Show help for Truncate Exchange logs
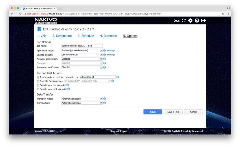The width and height of the screenshot is (240, 147). pyautogui.click(x=113, y=81)
